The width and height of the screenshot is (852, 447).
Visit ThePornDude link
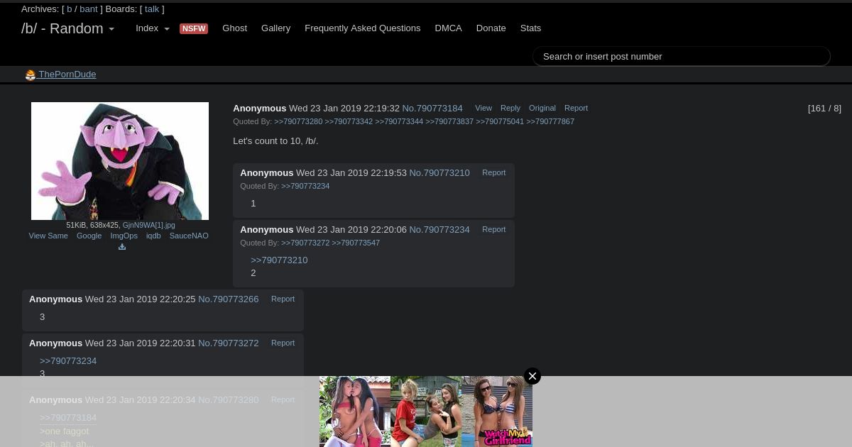pyautogui.click(x=67, y=74)
